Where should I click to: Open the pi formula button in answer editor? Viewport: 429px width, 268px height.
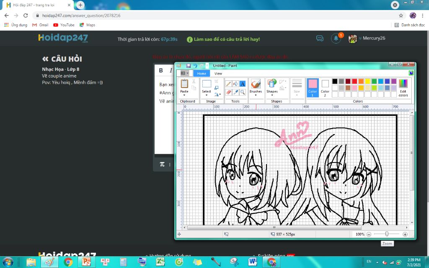click(162, 164)
